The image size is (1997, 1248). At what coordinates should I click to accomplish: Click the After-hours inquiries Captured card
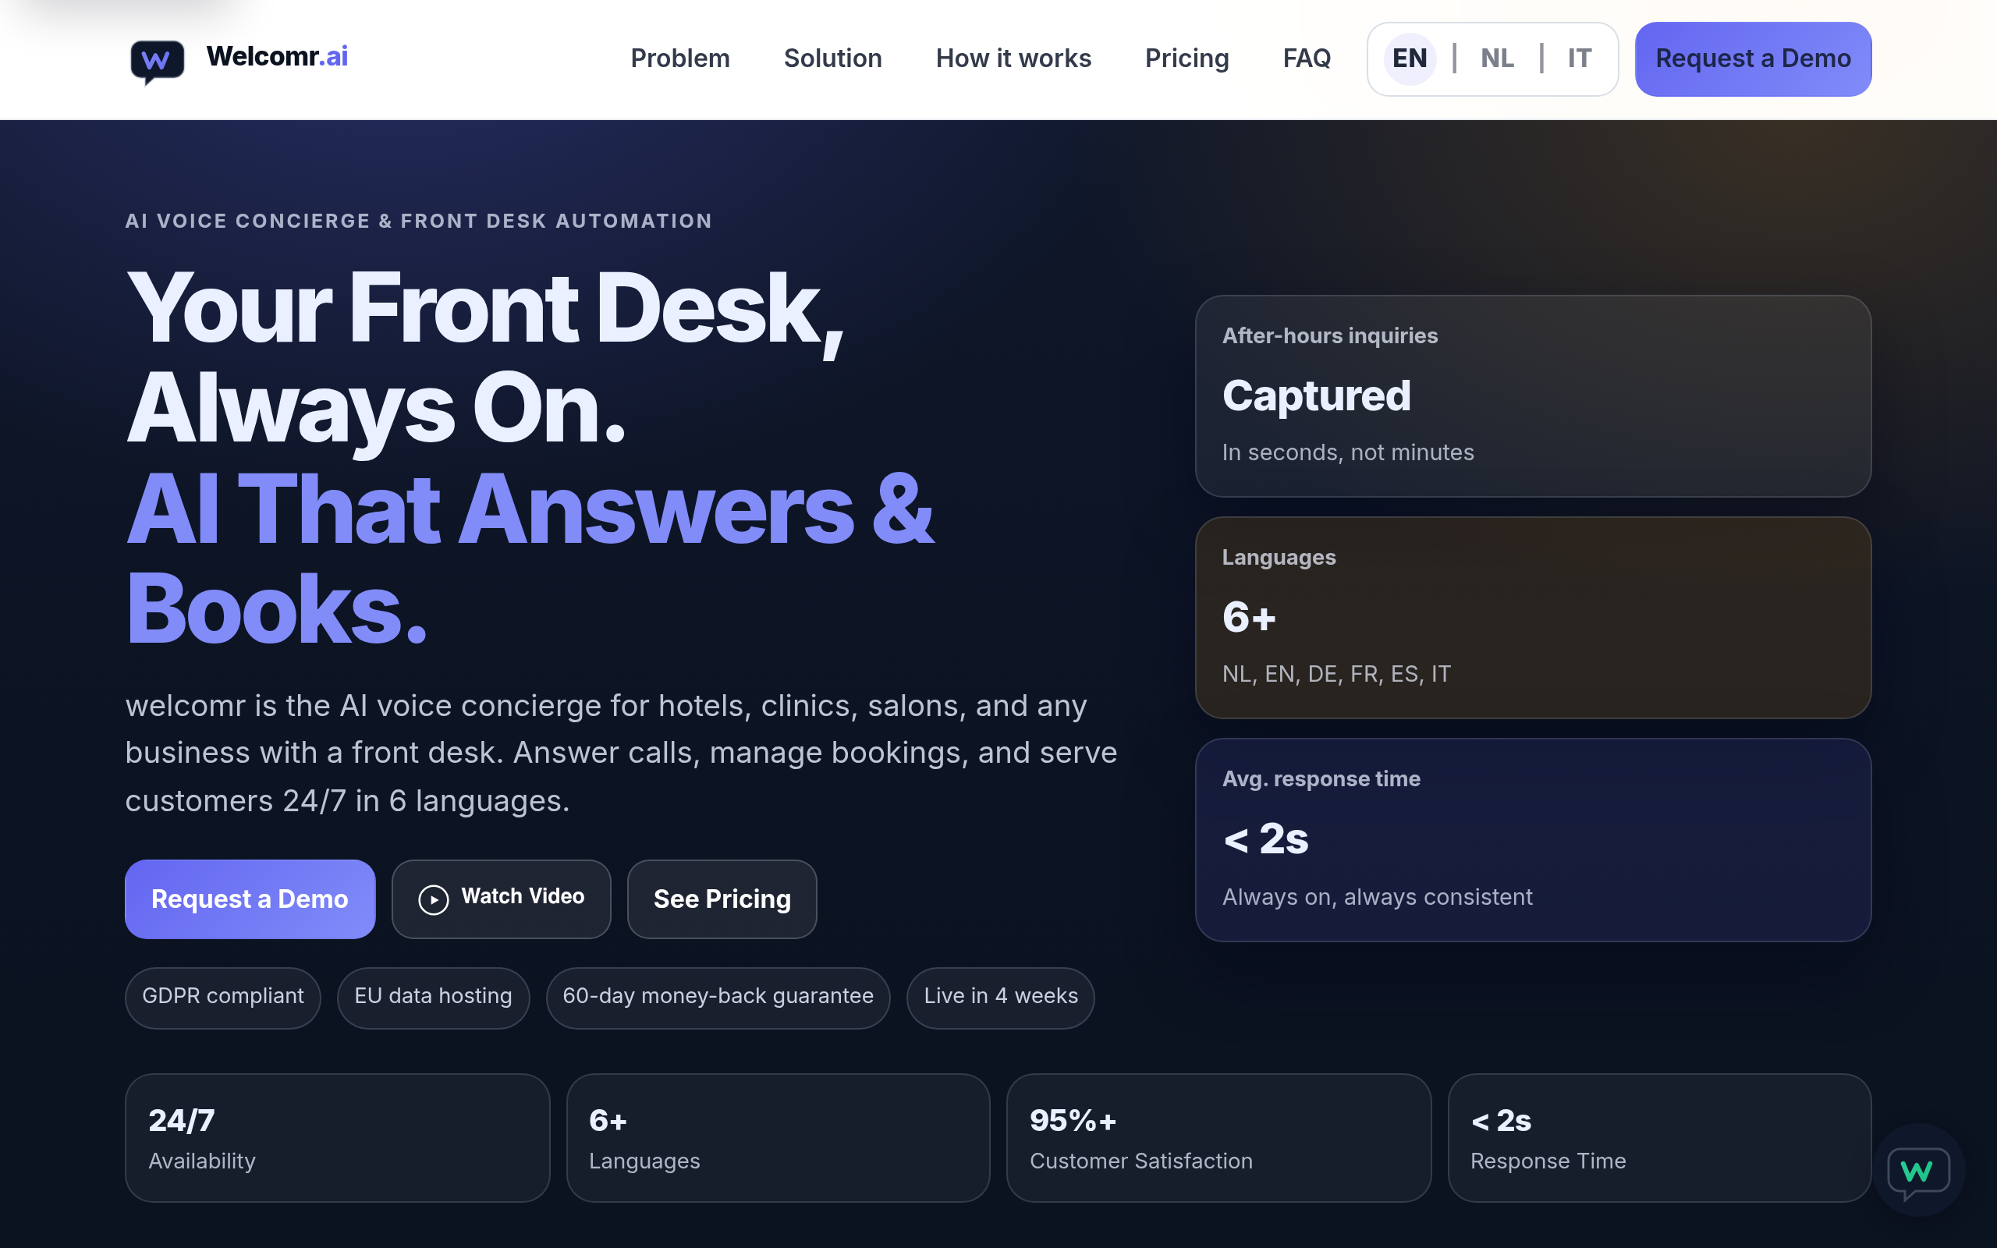(x=1532, y=395)
